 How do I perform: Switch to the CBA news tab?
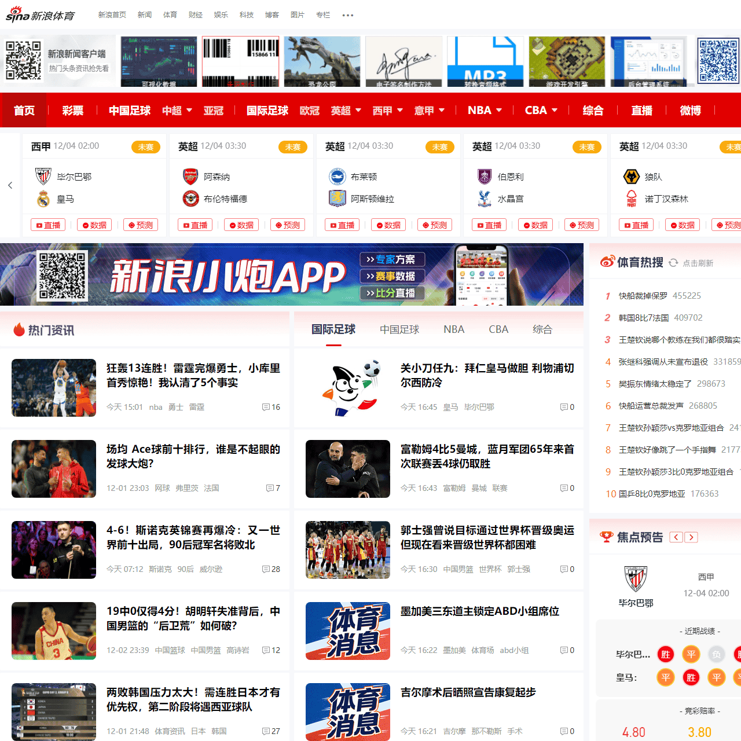(498, 329)
